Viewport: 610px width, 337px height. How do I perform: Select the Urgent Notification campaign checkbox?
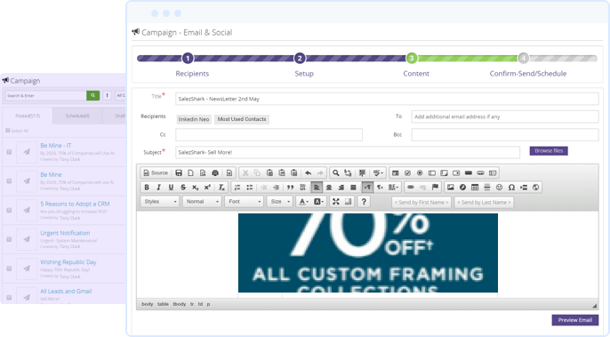click(9, 239)
